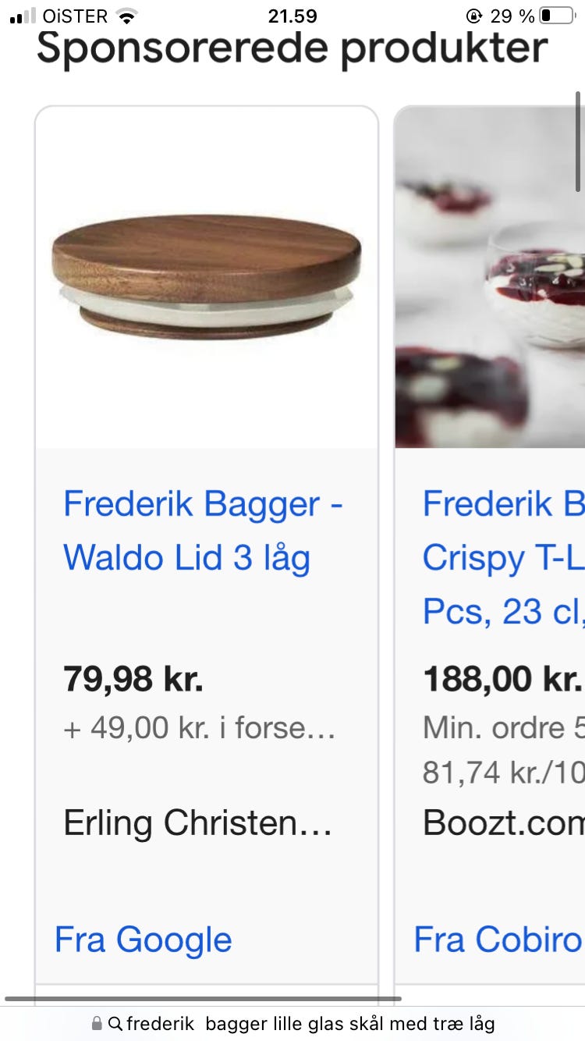This screenshot has width=585, height=1041.
Task: Tap the Fra Google link
Action: (144, 940)
